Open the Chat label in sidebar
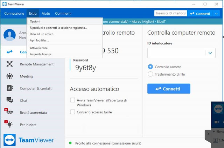The image size is (224, 148). 23,100
